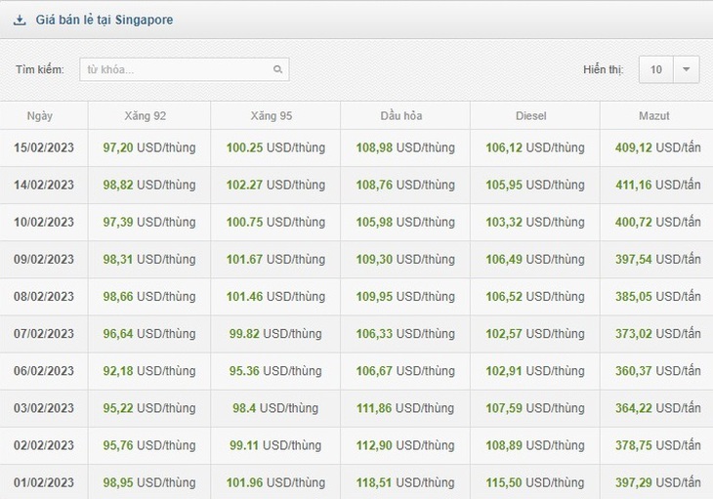Click the Hiển thị value box showing 10

click(x=655, y=69)
